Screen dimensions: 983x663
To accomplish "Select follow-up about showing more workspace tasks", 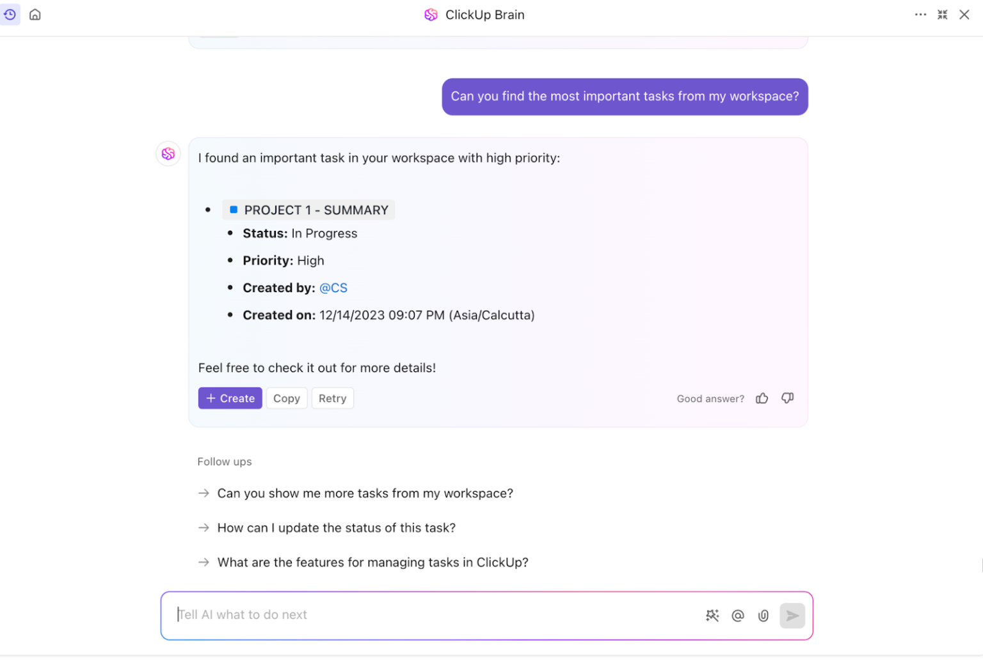I will 365,493.
